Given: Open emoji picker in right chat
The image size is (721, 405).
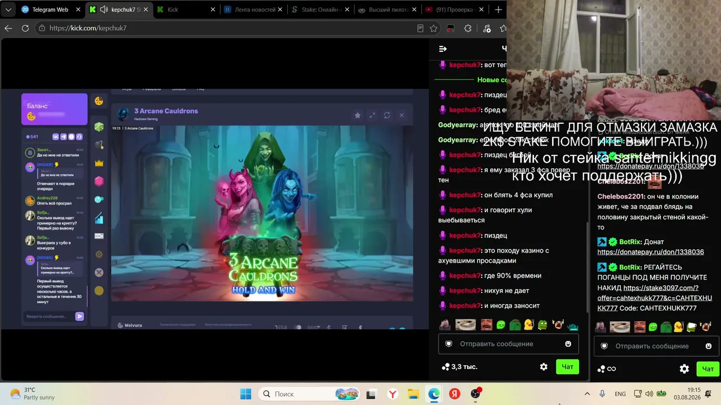Looking at the screenshot, I should [x=709, y=346].
